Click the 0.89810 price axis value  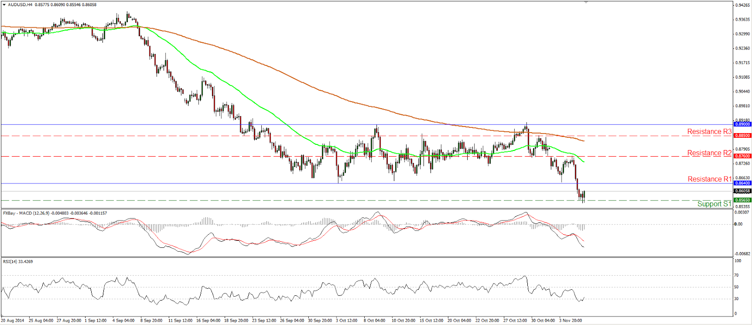742,106
